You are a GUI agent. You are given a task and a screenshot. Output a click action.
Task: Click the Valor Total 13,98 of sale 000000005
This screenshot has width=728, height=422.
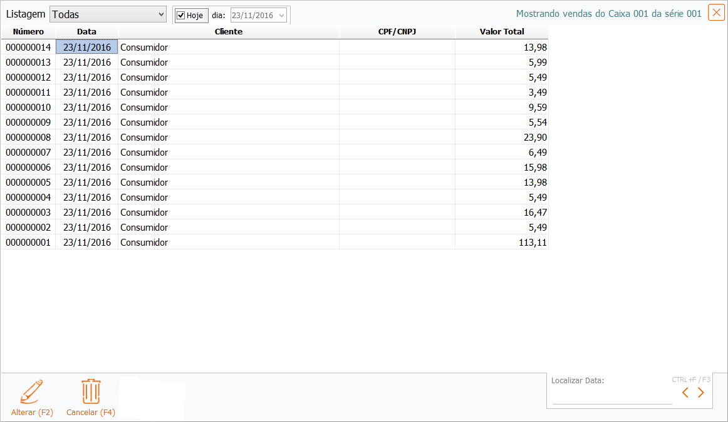tap(535, 182)
